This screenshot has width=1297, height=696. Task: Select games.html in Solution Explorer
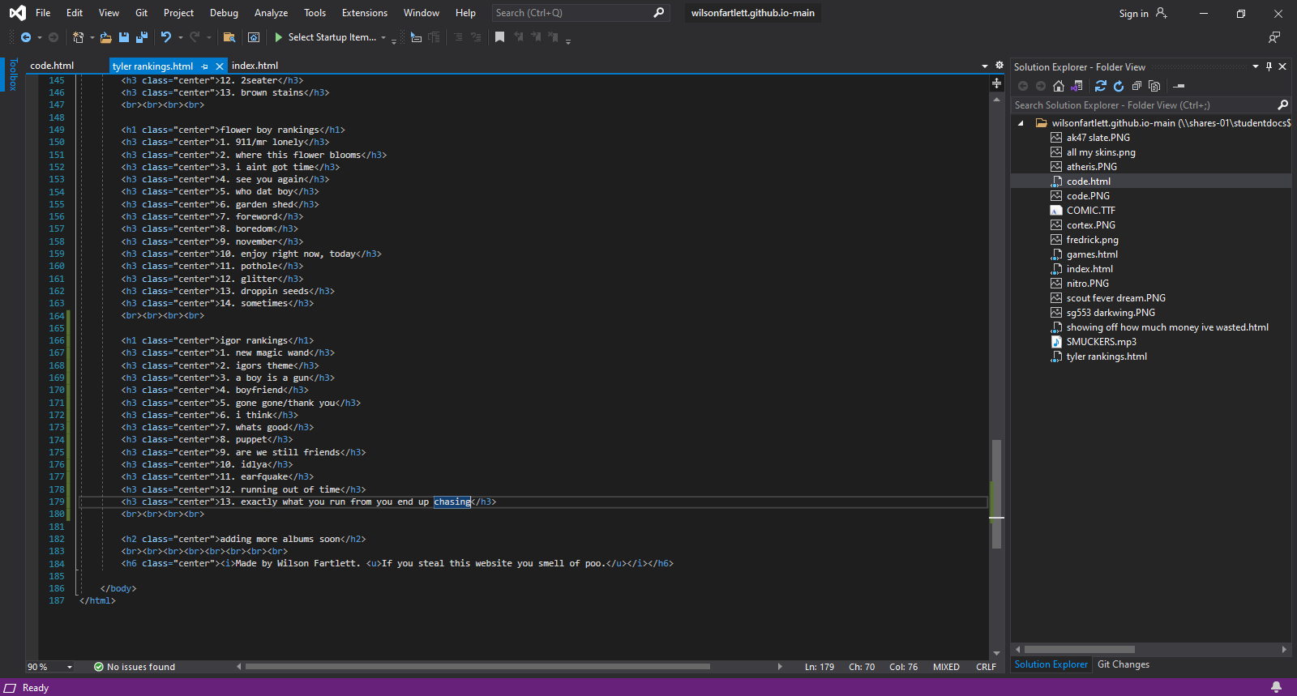(x=1092, y=254)
